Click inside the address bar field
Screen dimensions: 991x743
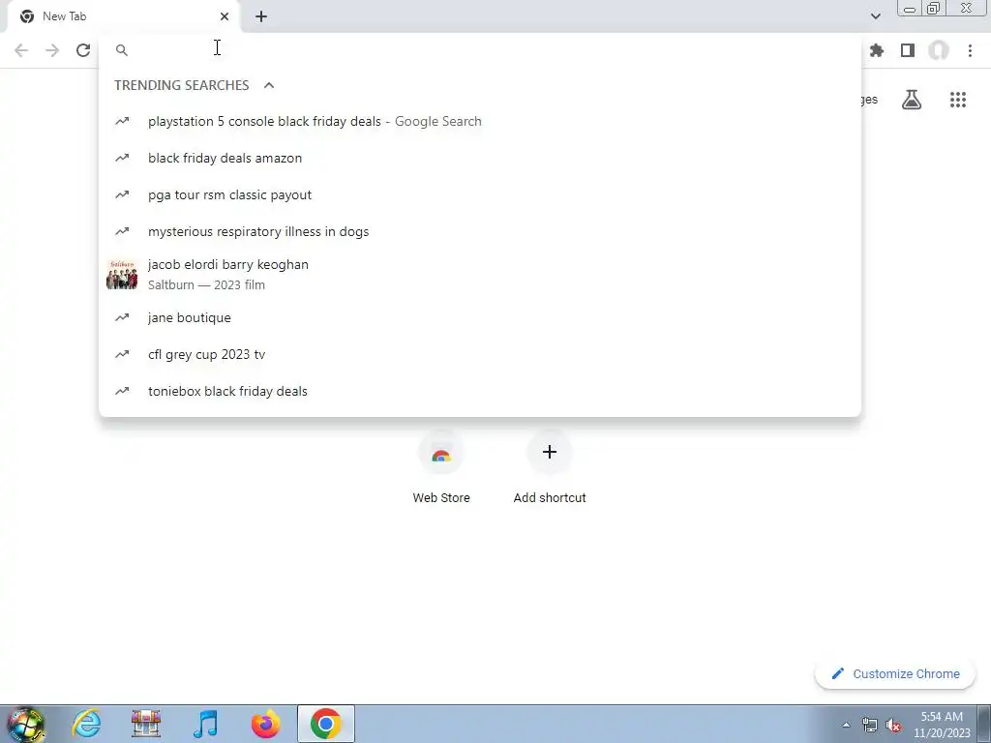(x=480, y=50)
